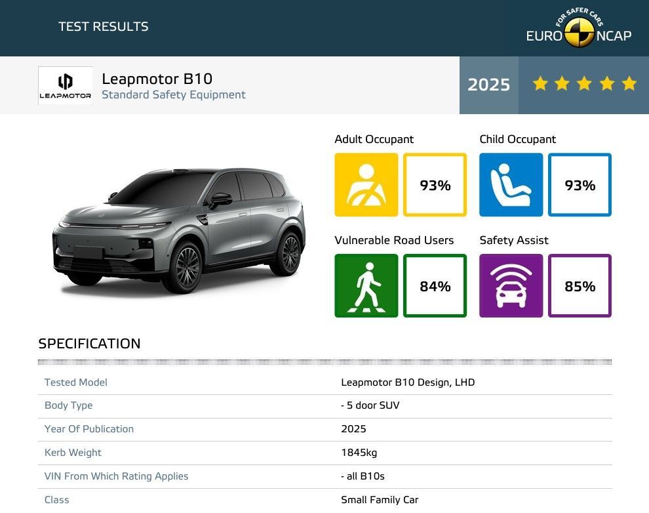Click the 85% Safety Assist score box
The width and height of the screenshot is (649, 513).
pyautogui.click(x=580, y=285)
